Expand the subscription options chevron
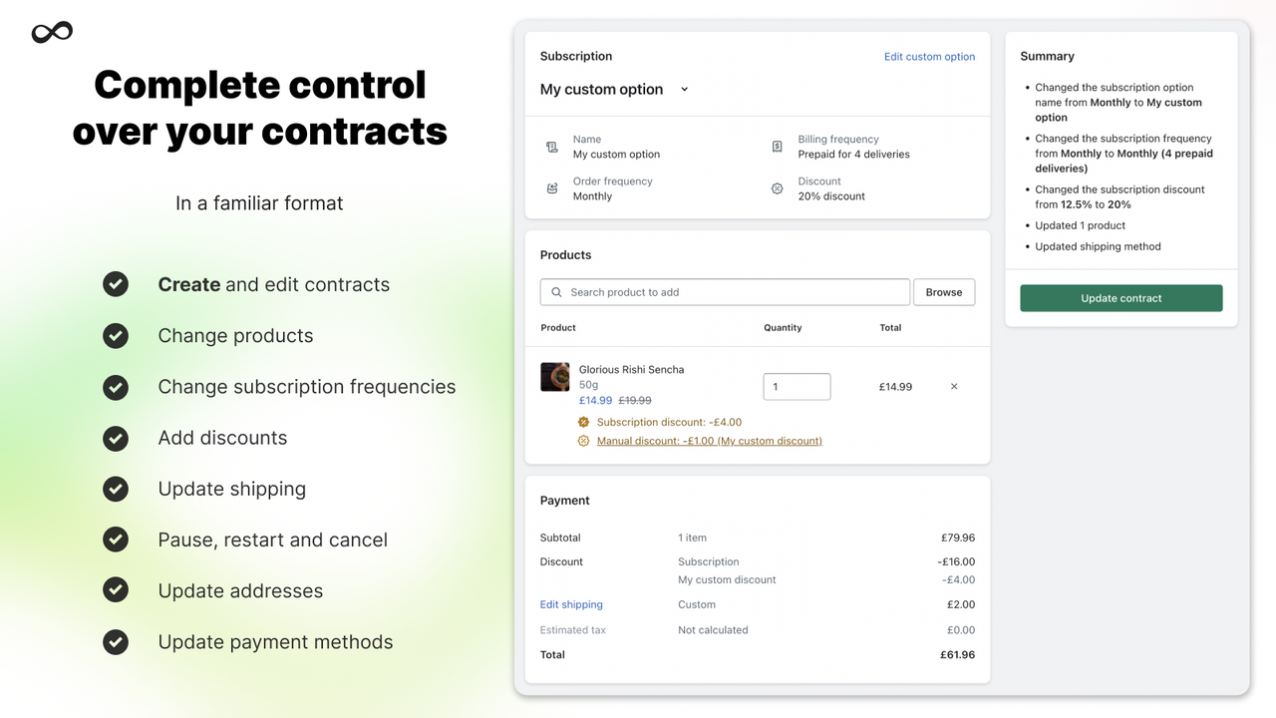 [x=684, y=89]
